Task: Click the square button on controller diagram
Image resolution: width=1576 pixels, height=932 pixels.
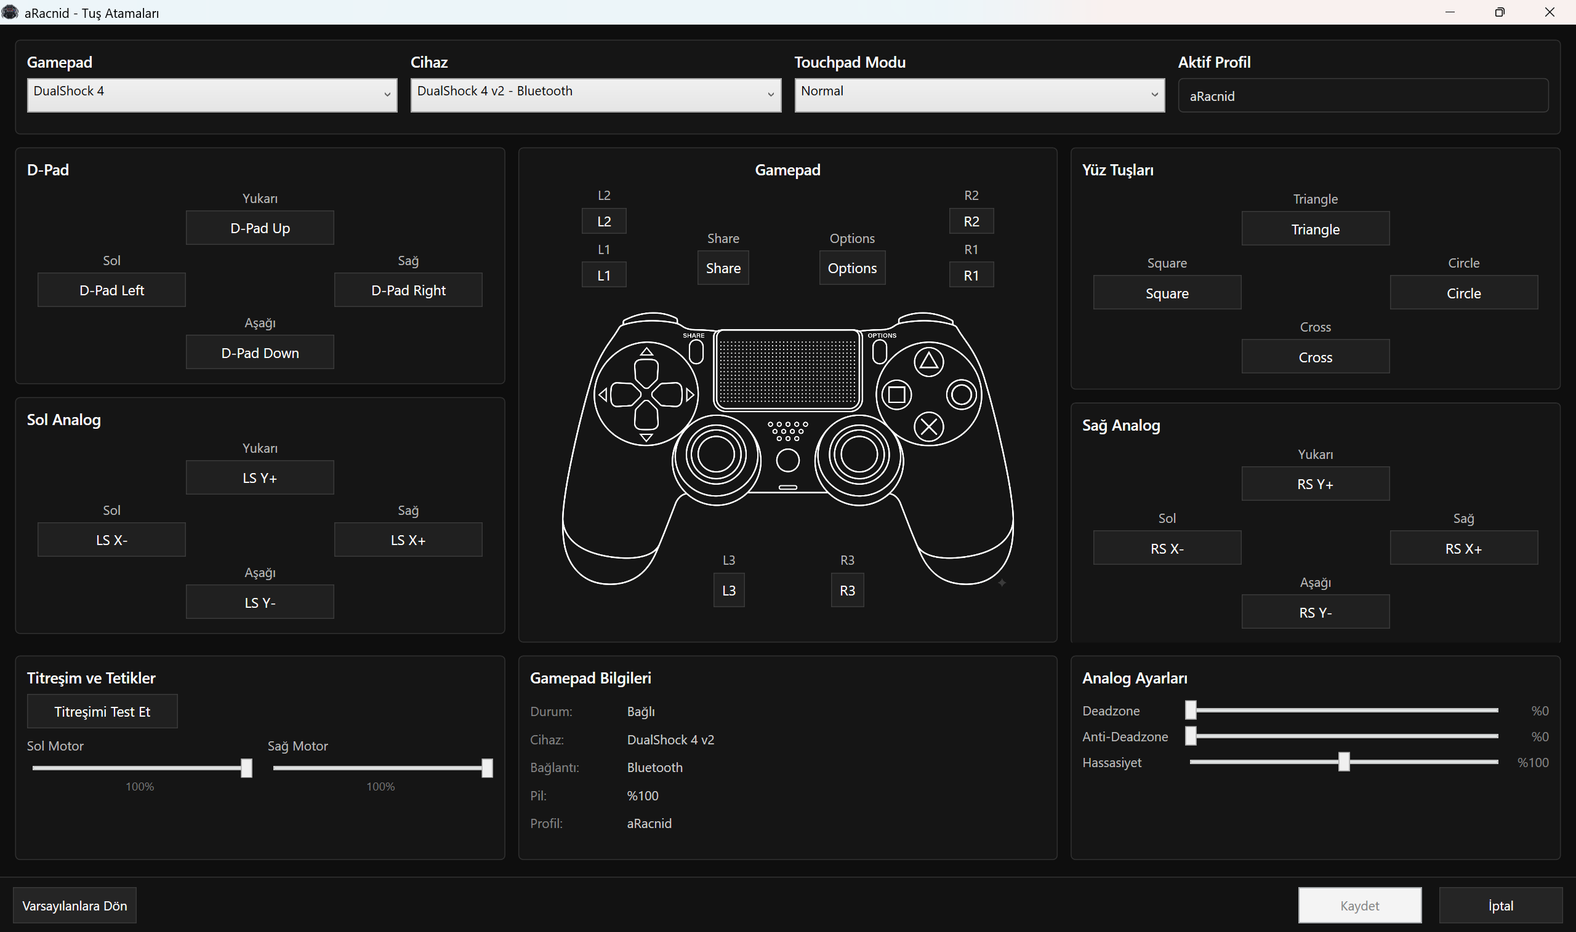Action: click(x=897, y=394)
